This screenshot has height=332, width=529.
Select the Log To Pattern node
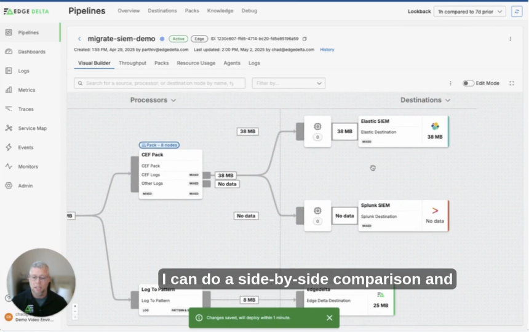(170, 299)
